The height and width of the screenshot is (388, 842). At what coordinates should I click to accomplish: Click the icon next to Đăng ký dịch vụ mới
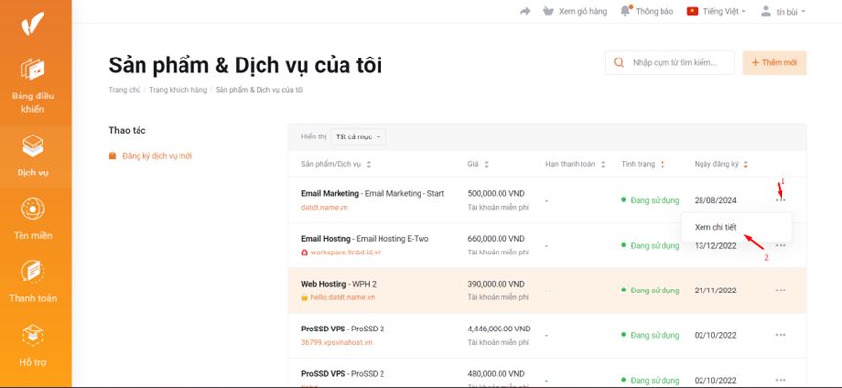pos(112,156)
